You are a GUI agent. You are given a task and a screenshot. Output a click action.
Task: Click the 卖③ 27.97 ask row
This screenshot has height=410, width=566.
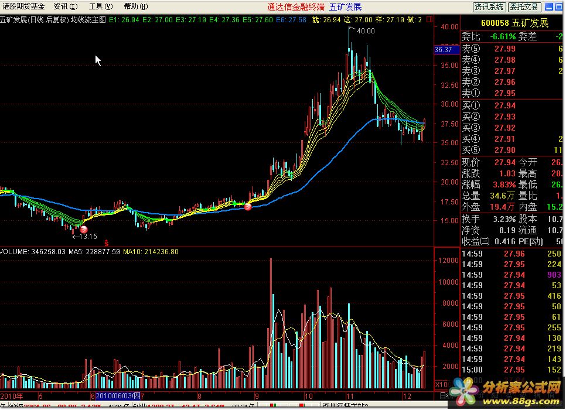pyautogui.click(x=512, y=71)
